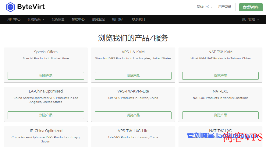Screen dimensions: 266x147
Task: Browse products under LA-China Optimized card
Action: click(x=46, y=115)
